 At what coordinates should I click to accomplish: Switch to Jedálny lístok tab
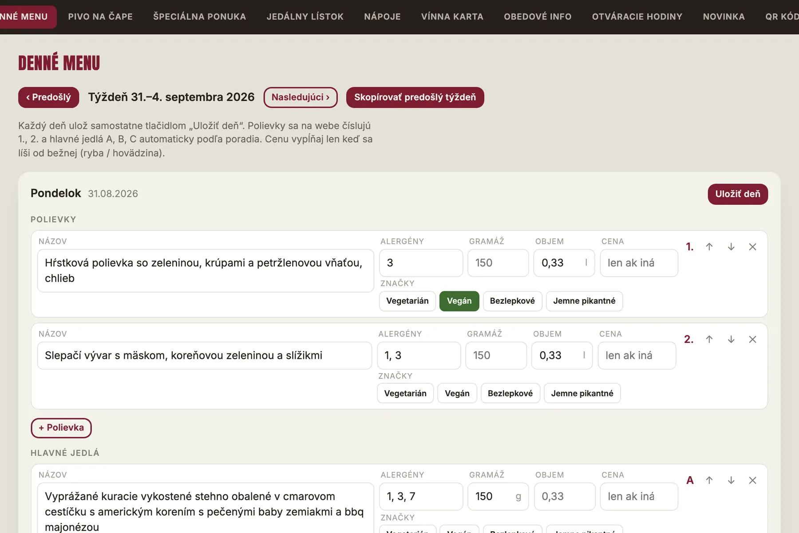click(x=305, y=17)
